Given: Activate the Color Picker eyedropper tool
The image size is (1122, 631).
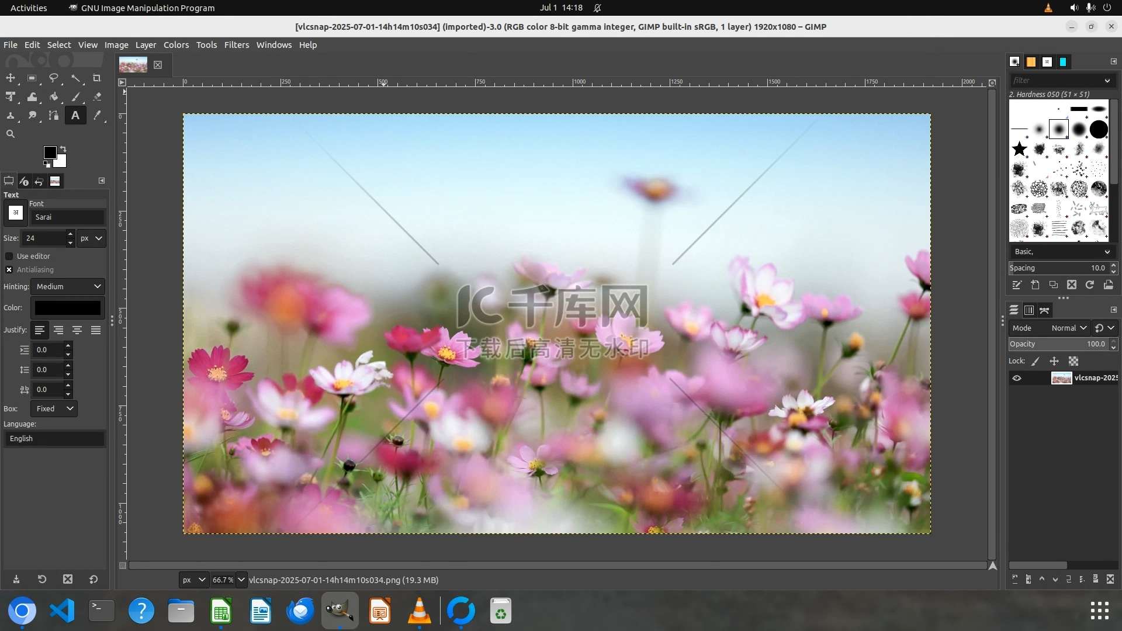Looking at the screenshot, I should point(97,116).
